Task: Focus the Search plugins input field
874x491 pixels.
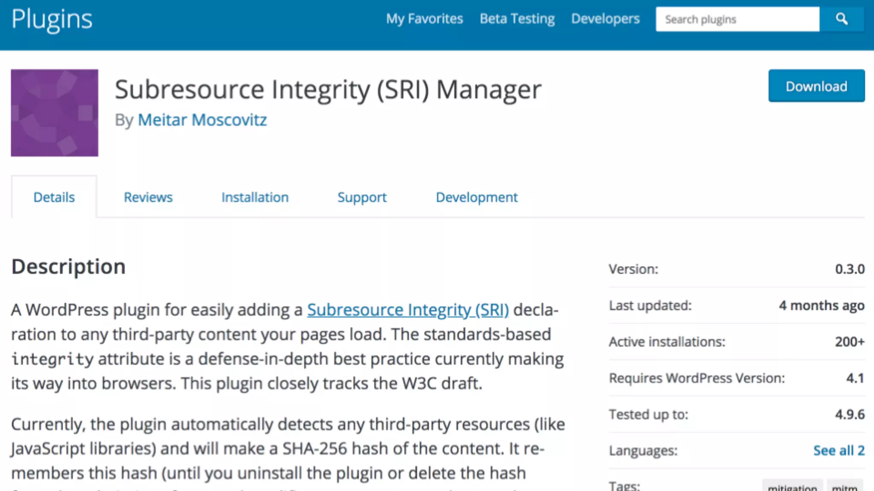Action: tap(737, 19)
